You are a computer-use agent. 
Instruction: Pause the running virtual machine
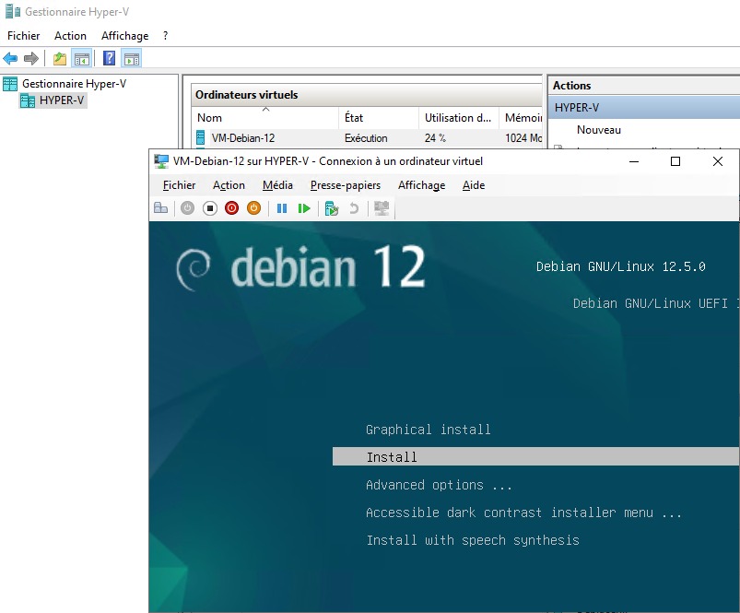tap(282, 207)
